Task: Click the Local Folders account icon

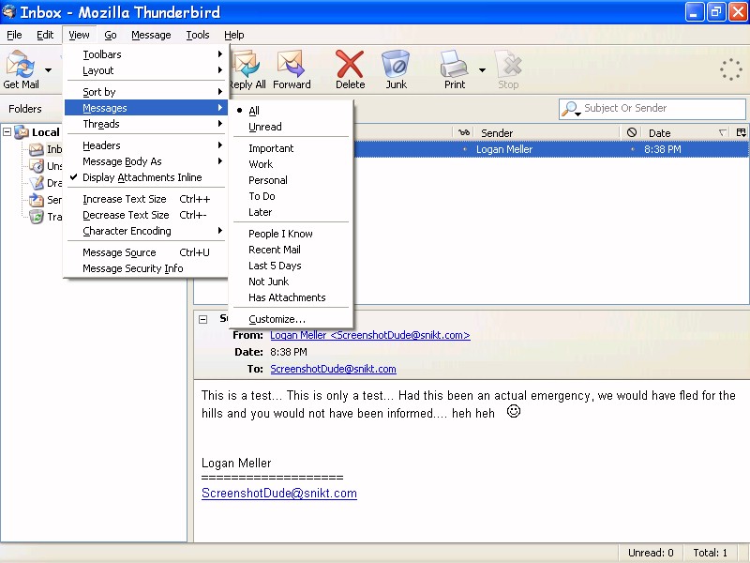Action: coord(22,132)
